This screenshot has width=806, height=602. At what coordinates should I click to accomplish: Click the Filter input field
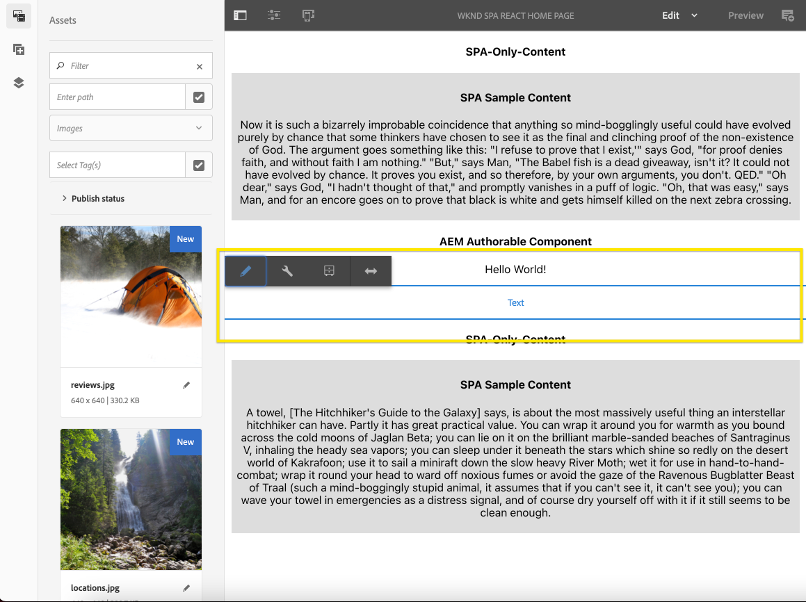pyautogui.click(x=131, y=65)
